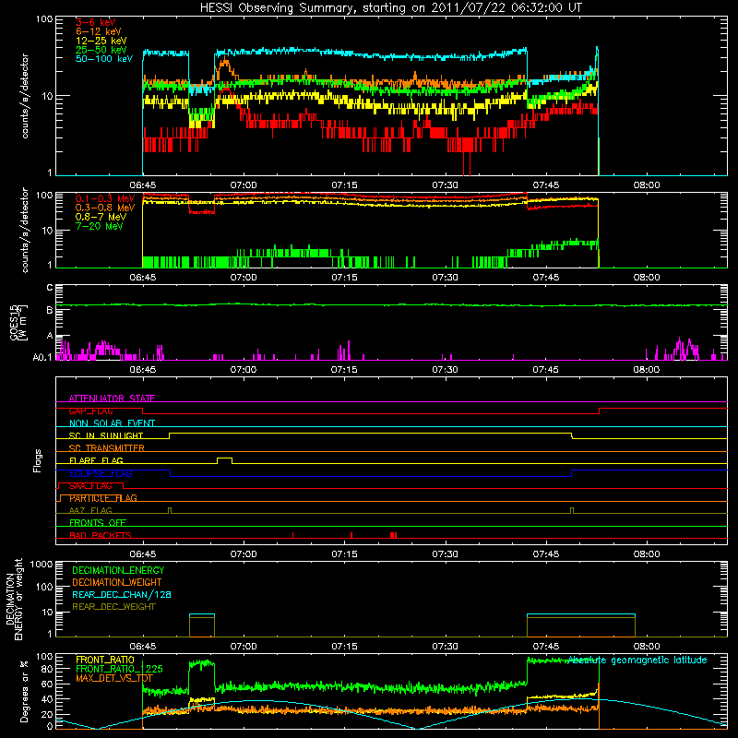This screenshot has height=738, width=738.
Task: Click the FLARE_FLAG label
Action: click(x=96, y=460)
